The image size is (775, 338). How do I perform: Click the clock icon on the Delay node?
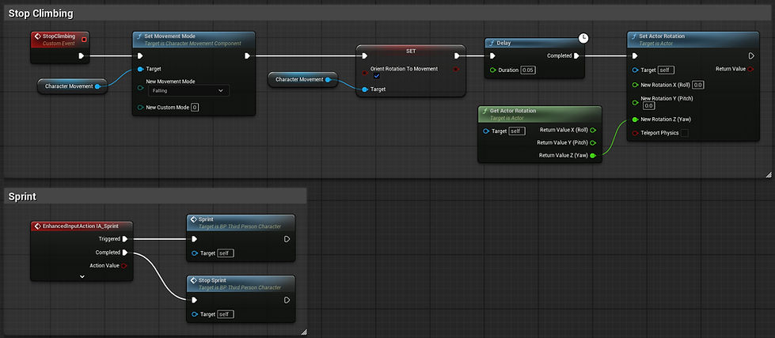click(x=583, y=38)
